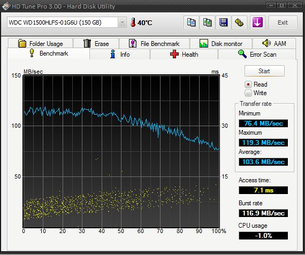
Task: Click the HD Tune title bar icon
Action: (6, 6)
